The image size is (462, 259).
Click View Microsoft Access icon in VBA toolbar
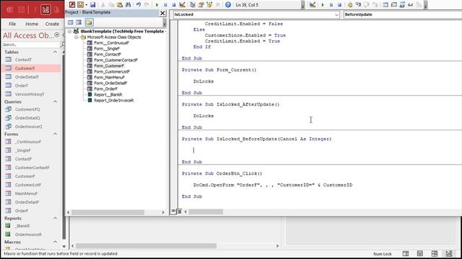[72, 5]
